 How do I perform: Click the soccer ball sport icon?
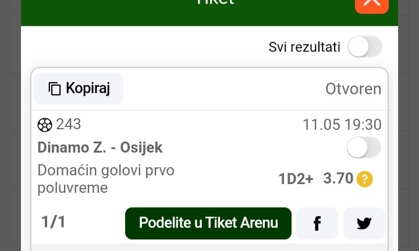pos(45,125)
